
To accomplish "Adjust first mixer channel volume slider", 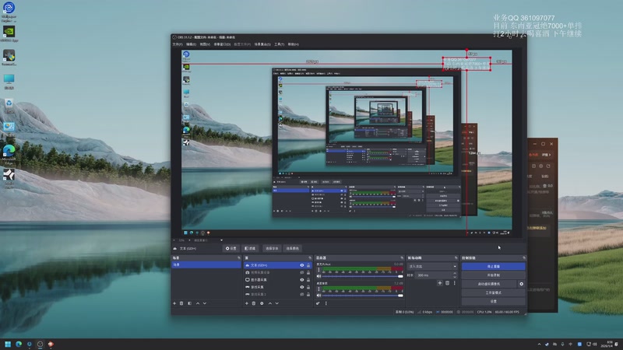I will [362, 276].
